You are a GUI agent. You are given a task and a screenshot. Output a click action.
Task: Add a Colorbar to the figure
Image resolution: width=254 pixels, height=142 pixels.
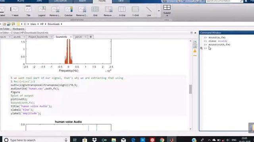point(69,11)
